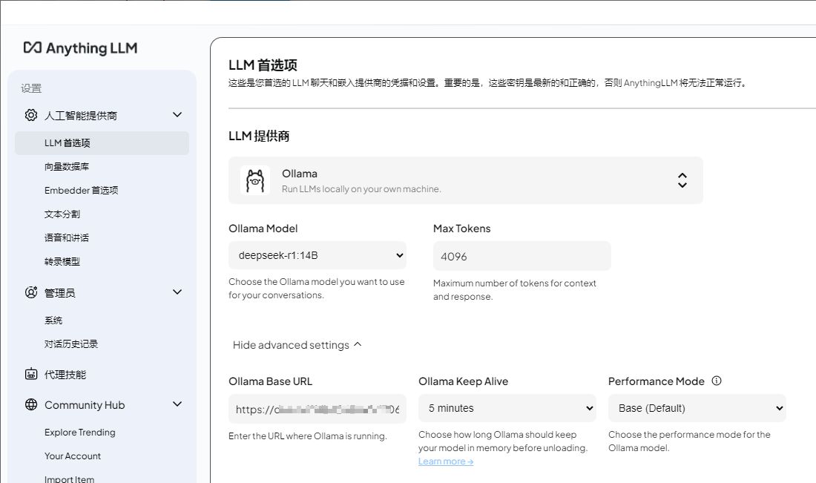Screen dimensions: 816x483
Task: Click the gear icon beside 人工智能提供商
Action: [31, 115]
